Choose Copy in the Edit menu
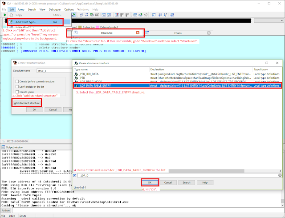The height and width of the screenshot is (218, 285). 39,15
